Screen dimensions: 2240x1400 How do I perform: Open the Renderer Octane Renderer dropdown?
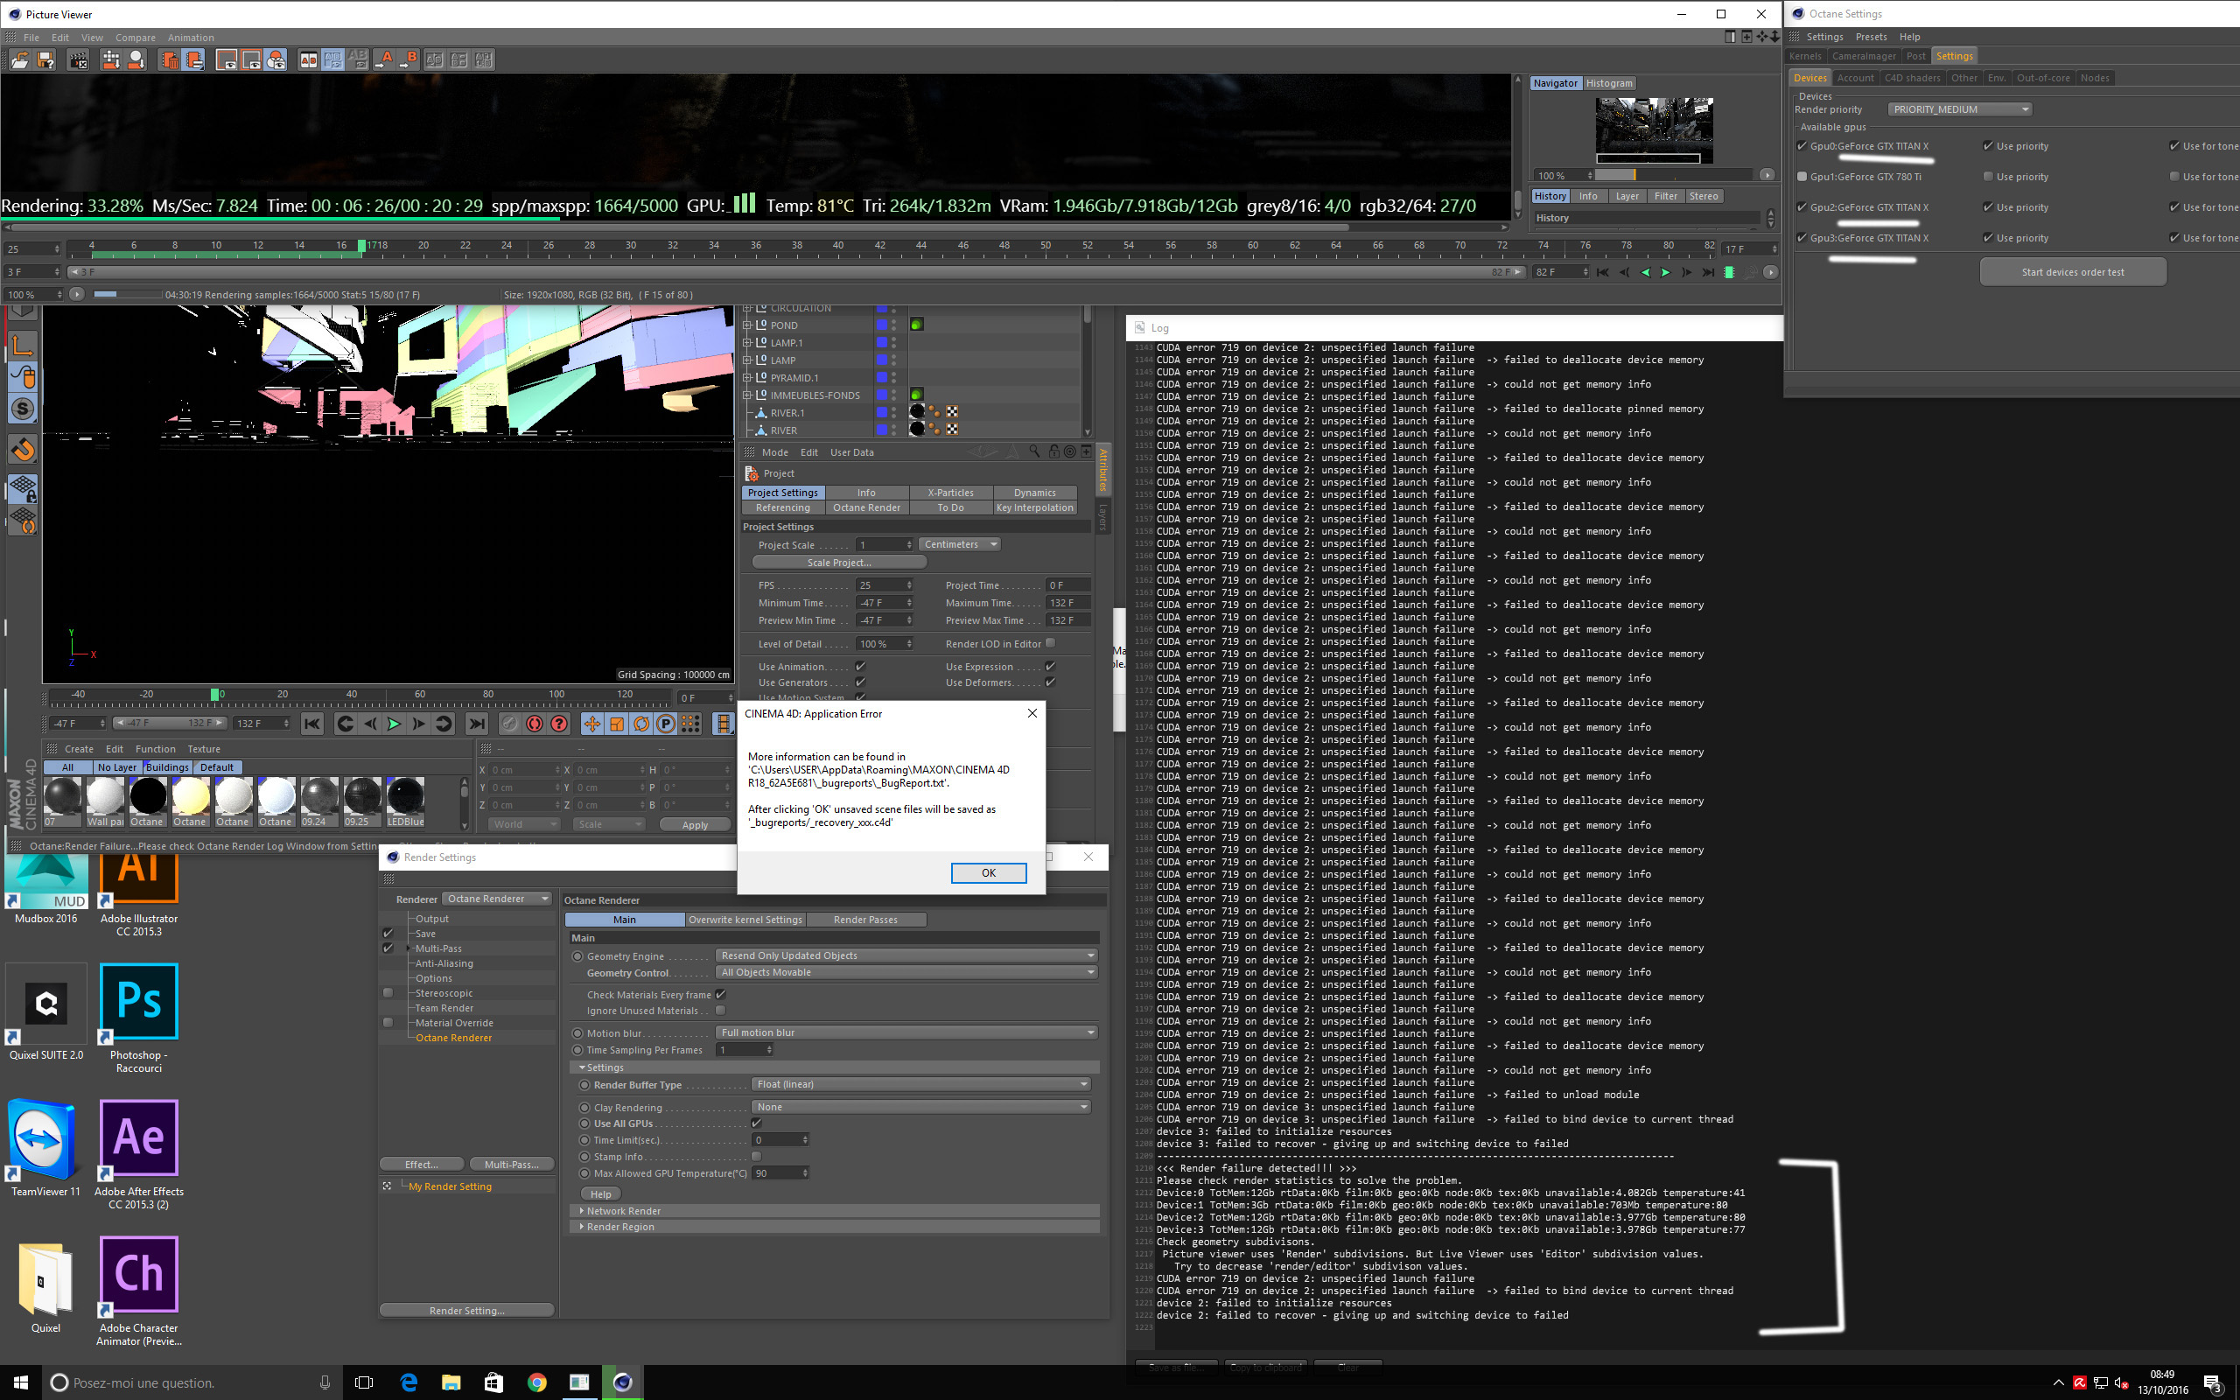497,899
